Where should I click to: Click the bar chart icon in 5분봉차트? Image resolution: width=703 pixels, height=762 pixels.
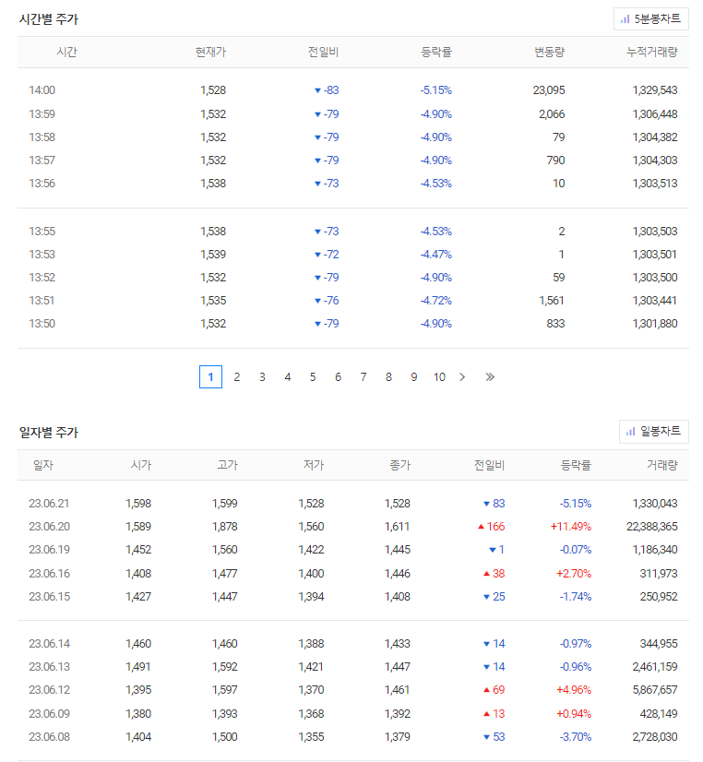[625, 19]
